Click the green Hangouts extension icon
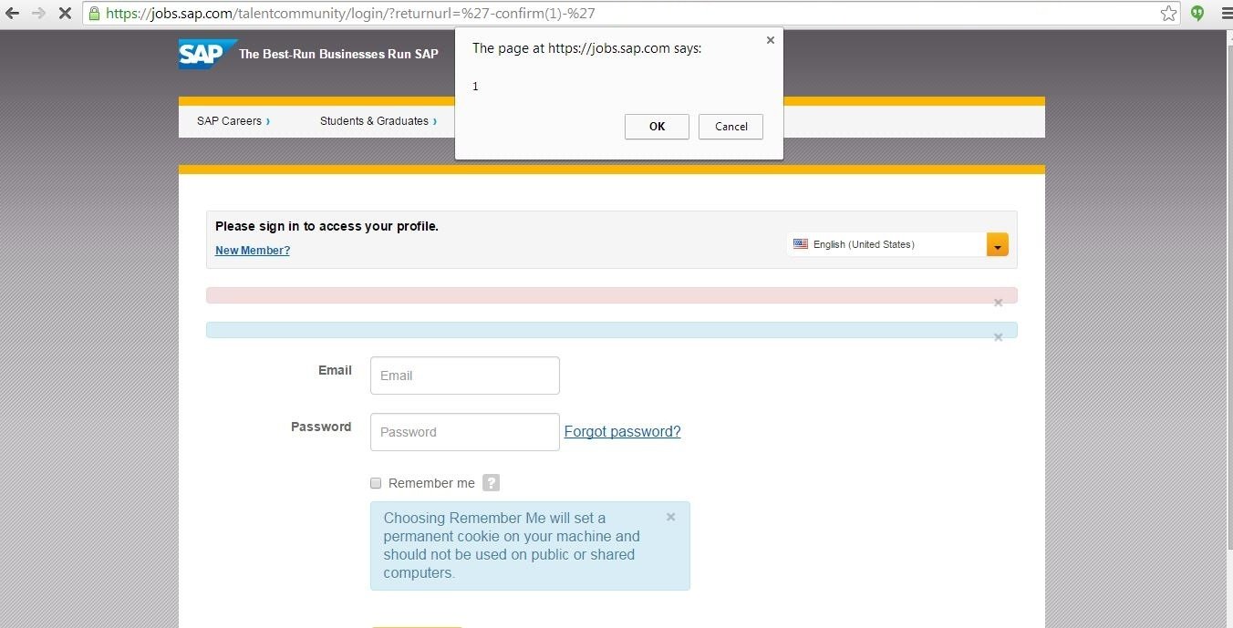Screen dimensions: 1233x628 (1197, 14)
